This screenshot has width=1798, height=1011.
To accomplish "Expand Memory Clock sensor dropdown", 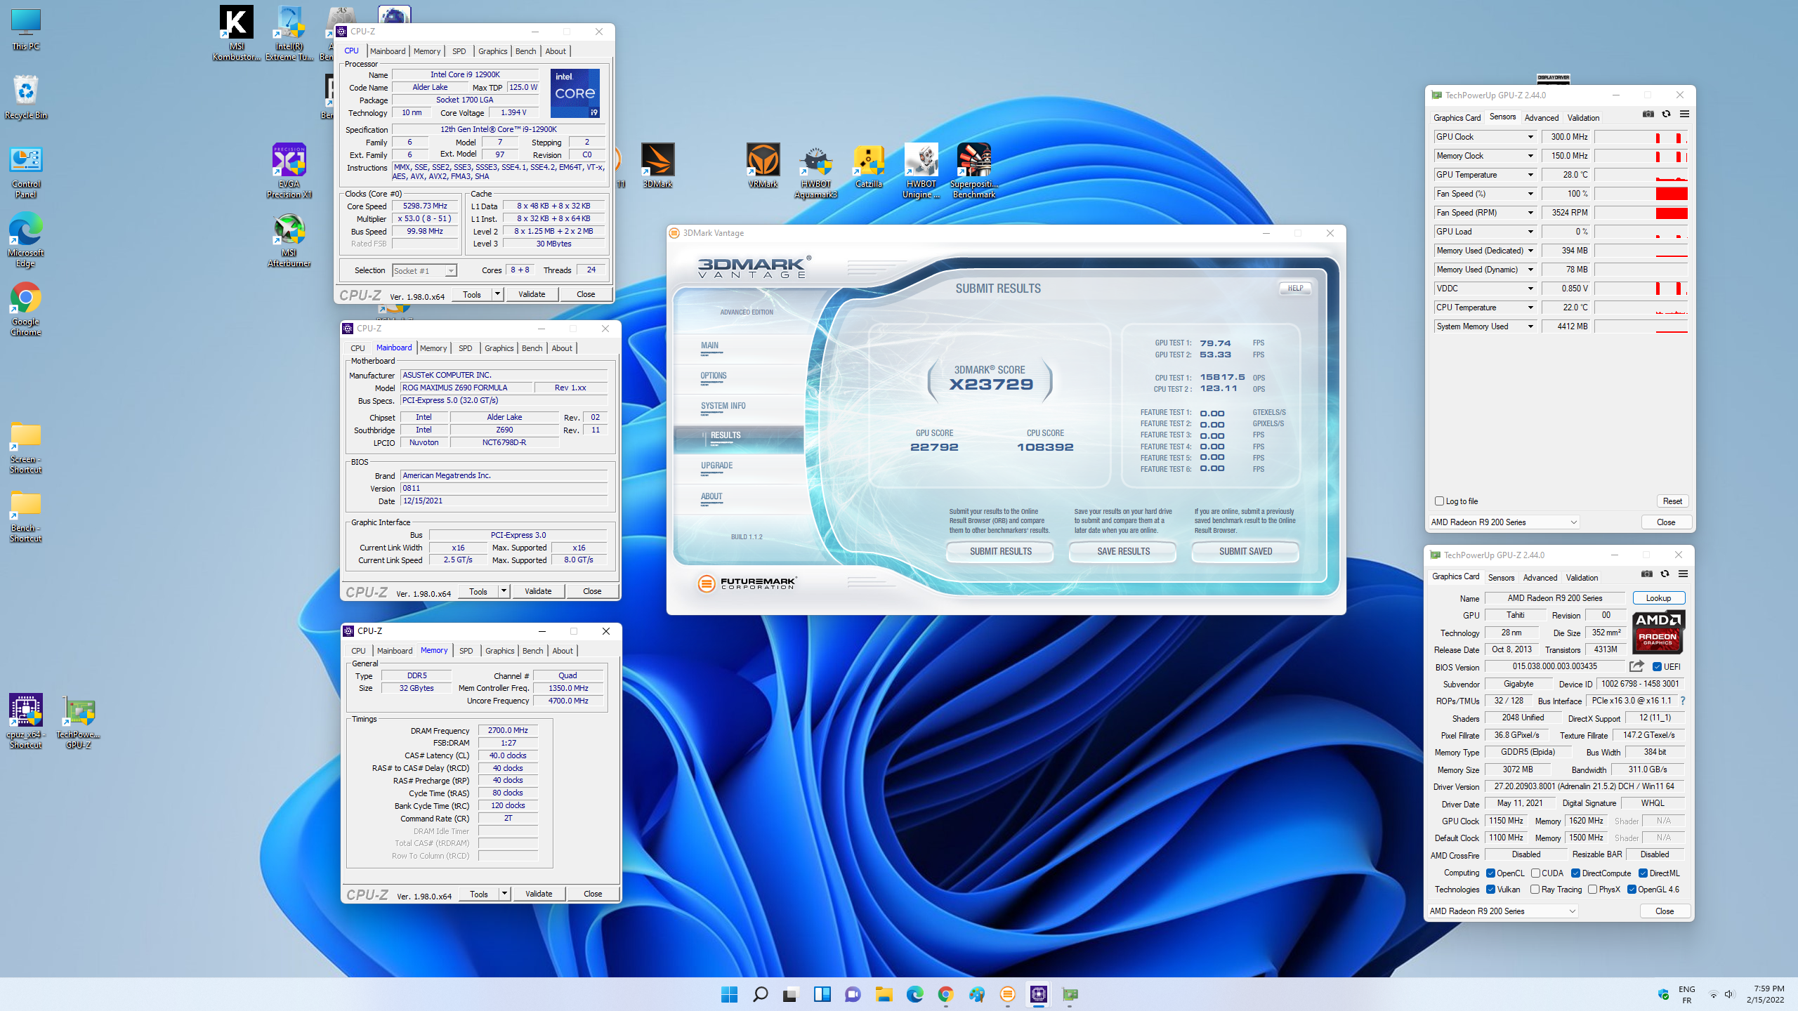I will (1530, 156).
